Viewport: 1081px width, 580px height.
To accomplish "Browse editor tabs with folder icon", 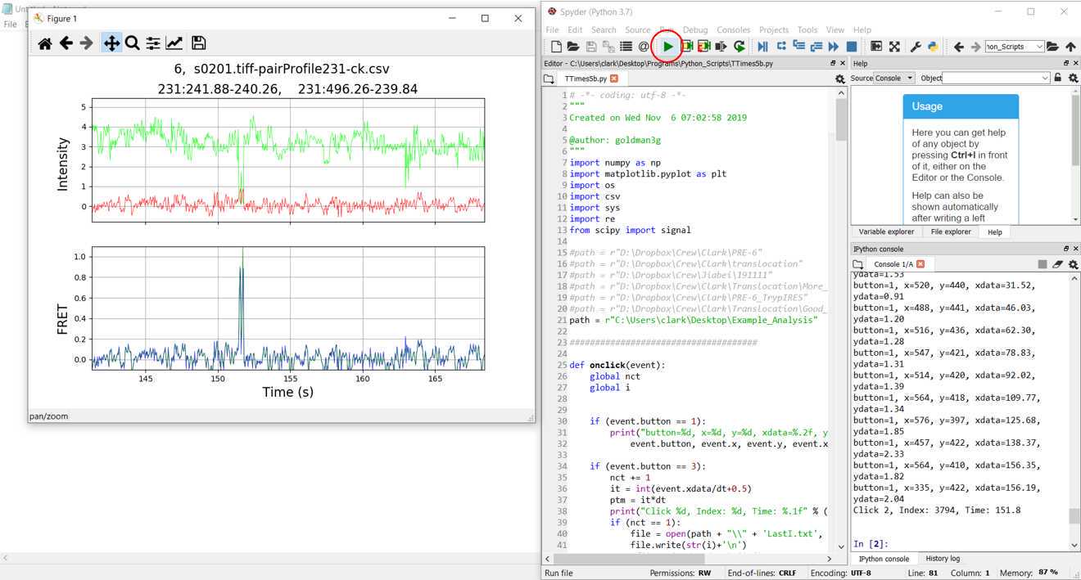I will [x=550, y=79].
